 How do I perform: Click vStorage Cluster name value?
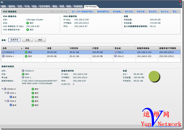(x=35, y=20)
